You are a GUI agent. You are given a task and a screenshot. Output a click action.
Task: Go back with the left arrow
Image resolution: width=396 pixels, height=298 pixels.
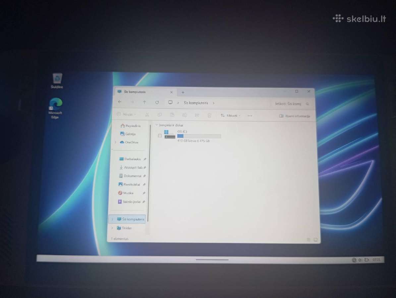tap(120, 102)
